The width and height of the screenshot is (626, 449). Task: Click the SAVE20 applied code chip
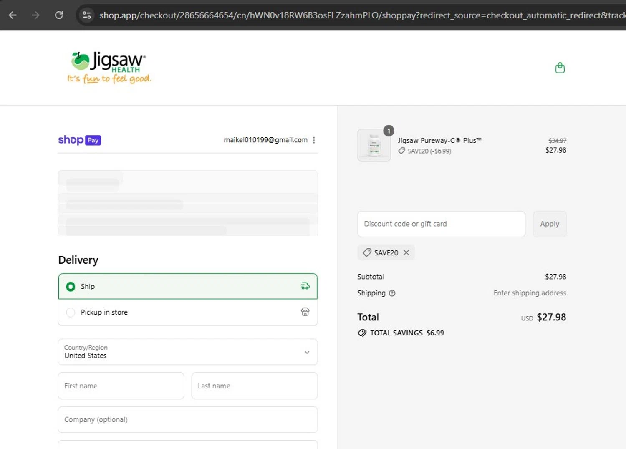(x=386, y=252)
